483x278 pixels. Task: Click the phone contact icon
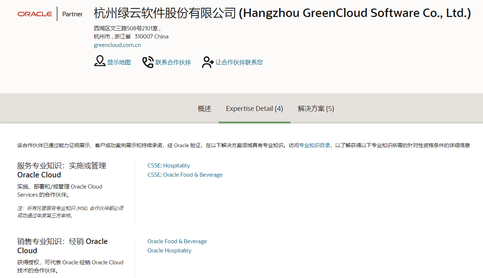coord(148,62)
